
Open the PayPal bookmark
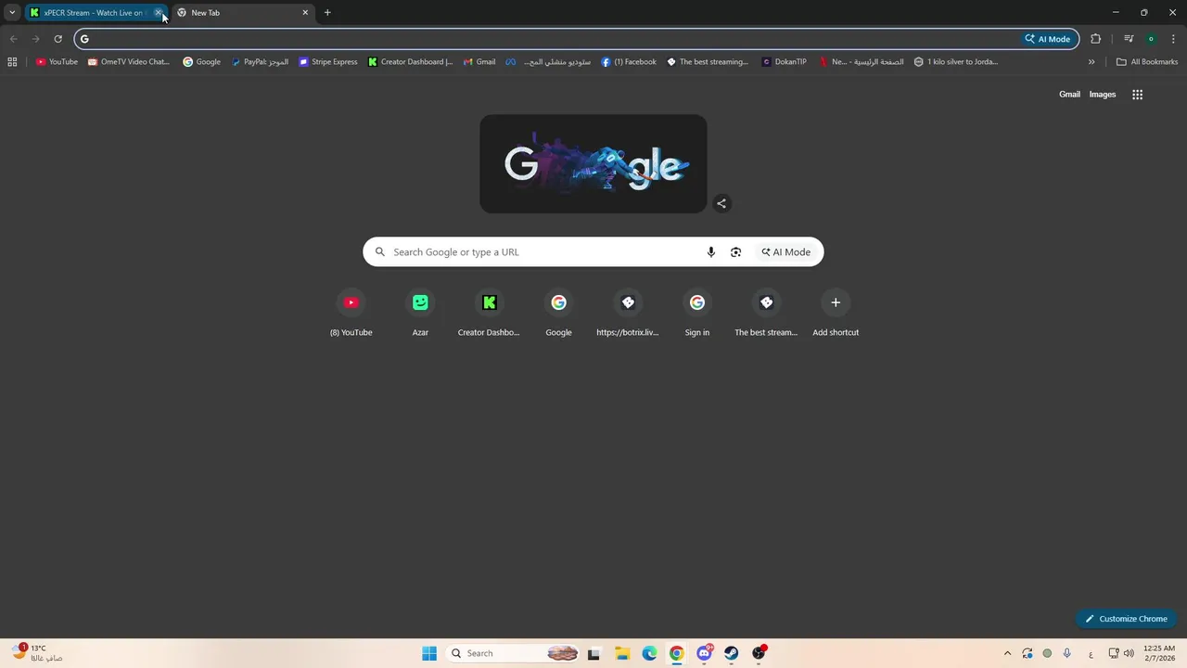click(260, 62)
